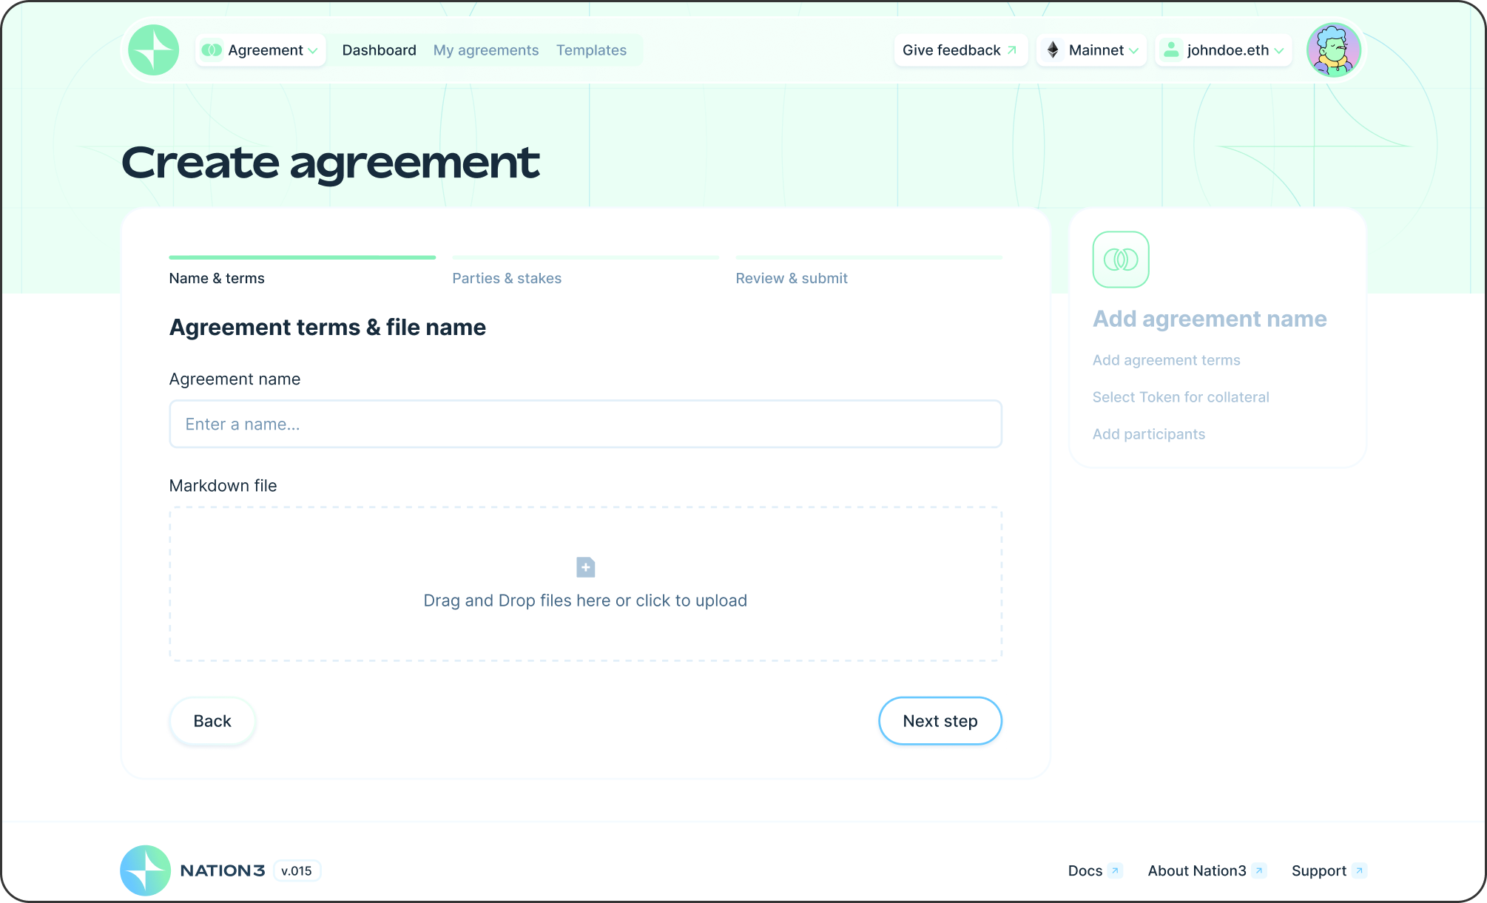
Task: Click the NATION3 footer wordmark
Action: pos(222,871)
